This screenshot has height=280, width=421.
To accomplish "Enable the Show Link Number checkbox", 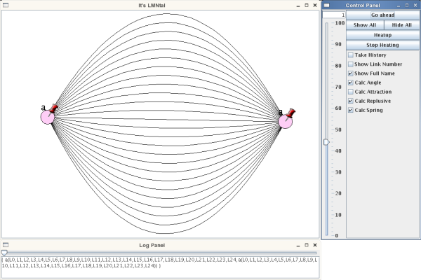I will 351,64.
